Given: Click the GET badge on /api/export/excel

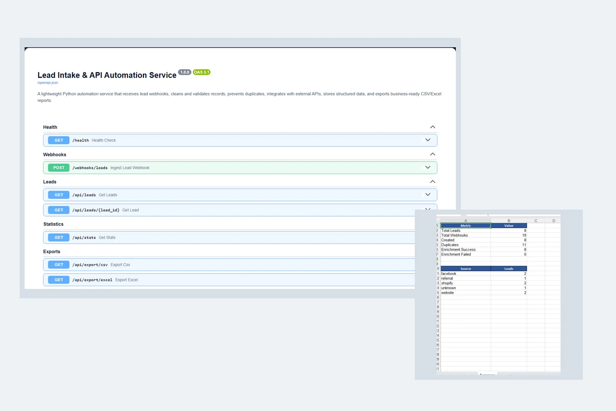Looking at the screenshot, I should coord(59,280).
